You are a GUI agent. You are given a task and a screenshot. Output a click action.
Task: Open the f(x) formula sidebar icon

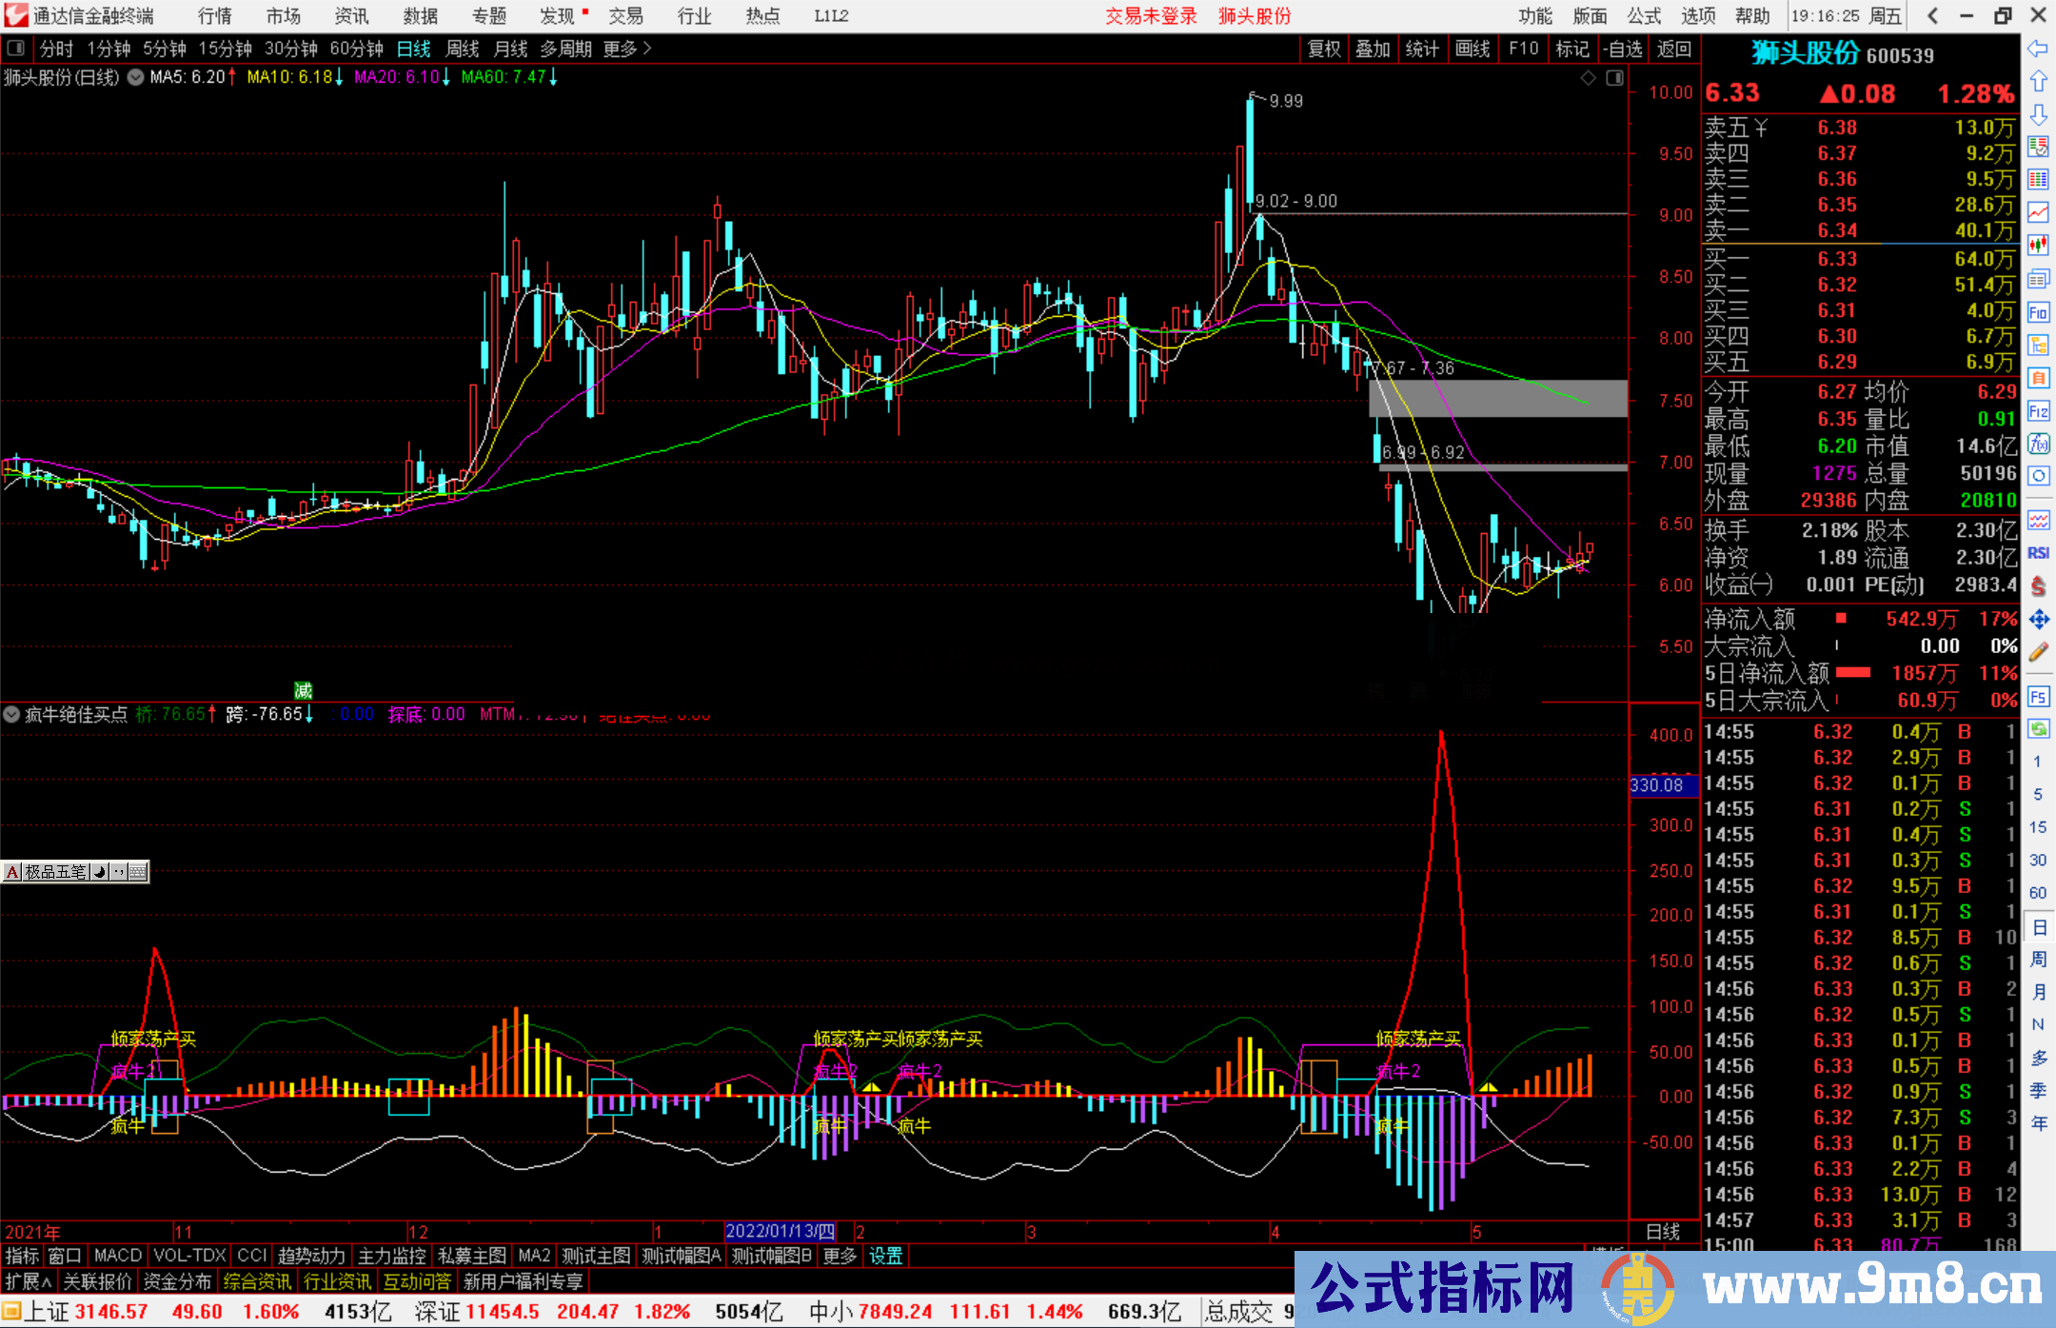pyautogui.click(x=2038, y=444)
